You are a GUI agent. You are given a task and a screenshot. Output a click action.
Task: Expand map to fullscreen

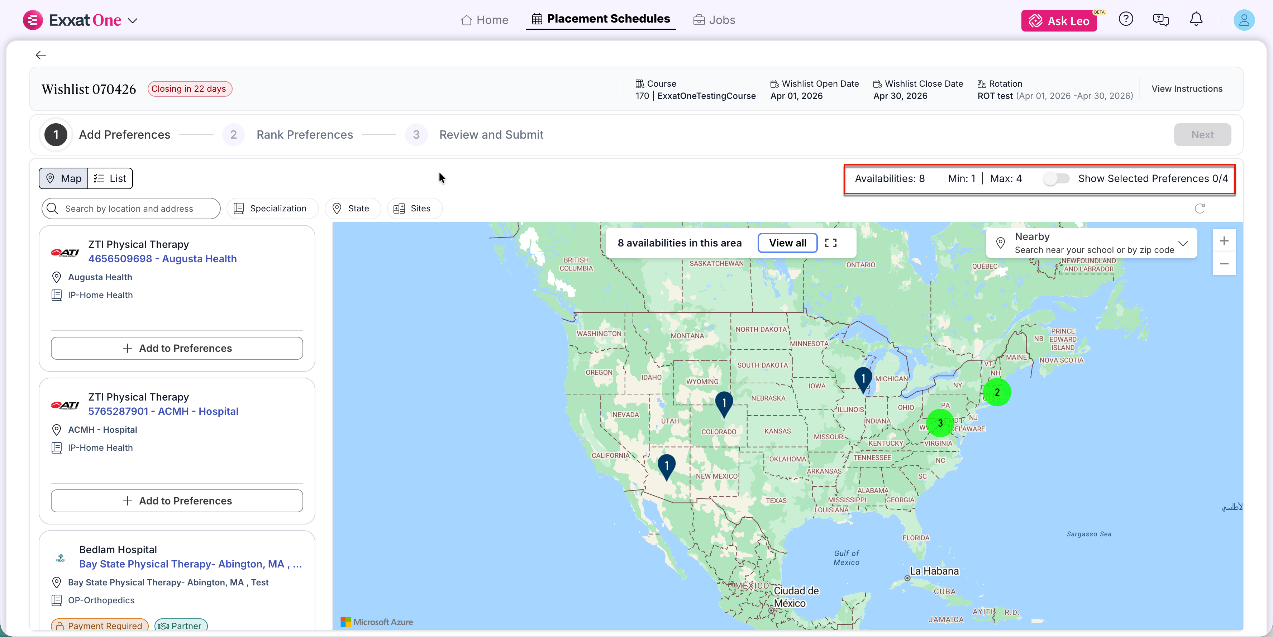[x=830, y=243]
